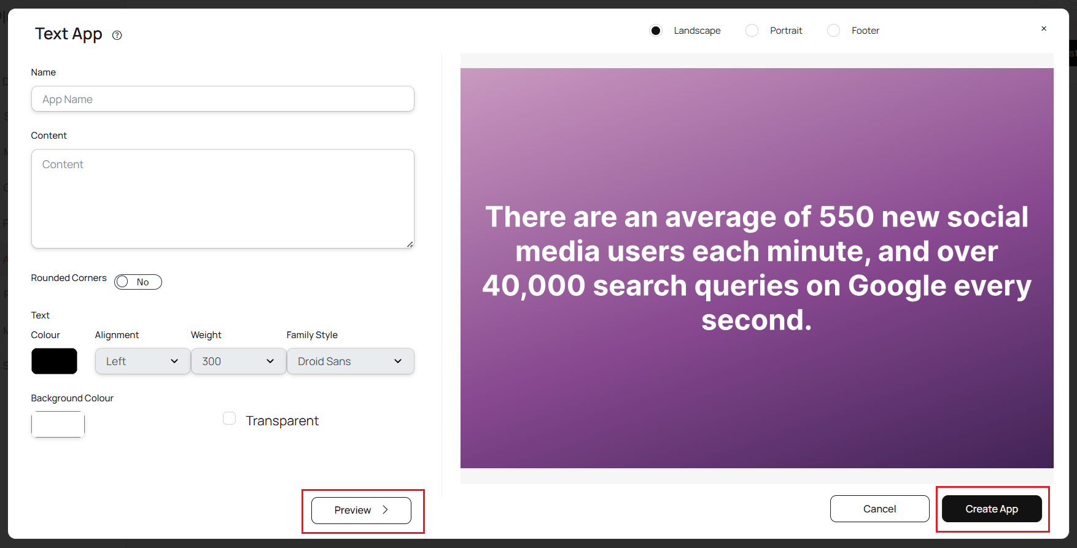
Task: Click the Create App button
Action: 991,509
